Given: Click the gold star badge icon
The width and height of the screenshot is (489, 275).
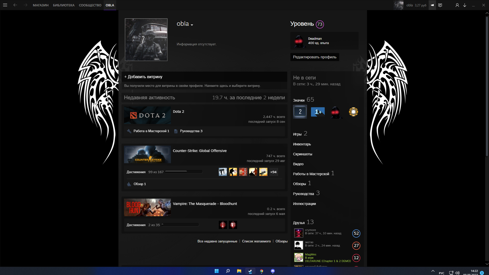Looking at the screenshot, I should [x=353, y=112].
